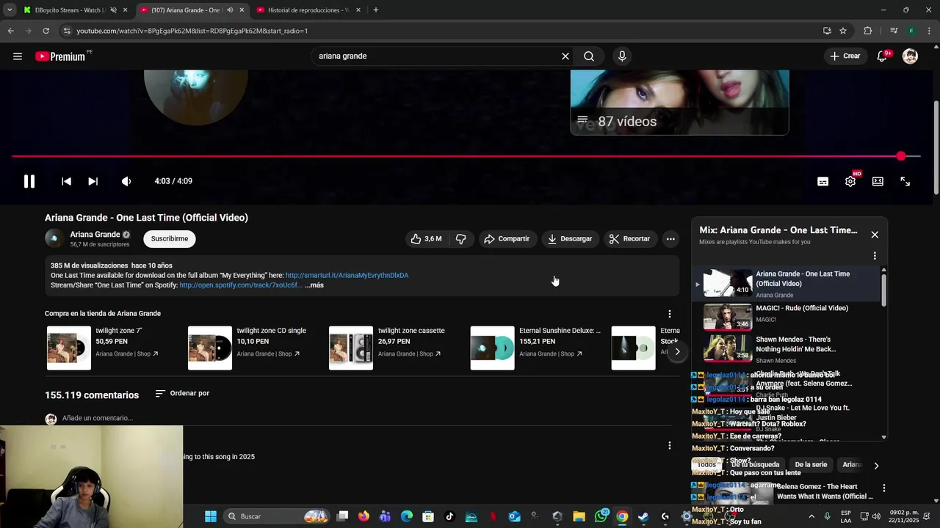Open the tab search dropdown
This screenshot has height=528, width=940.
9,10
